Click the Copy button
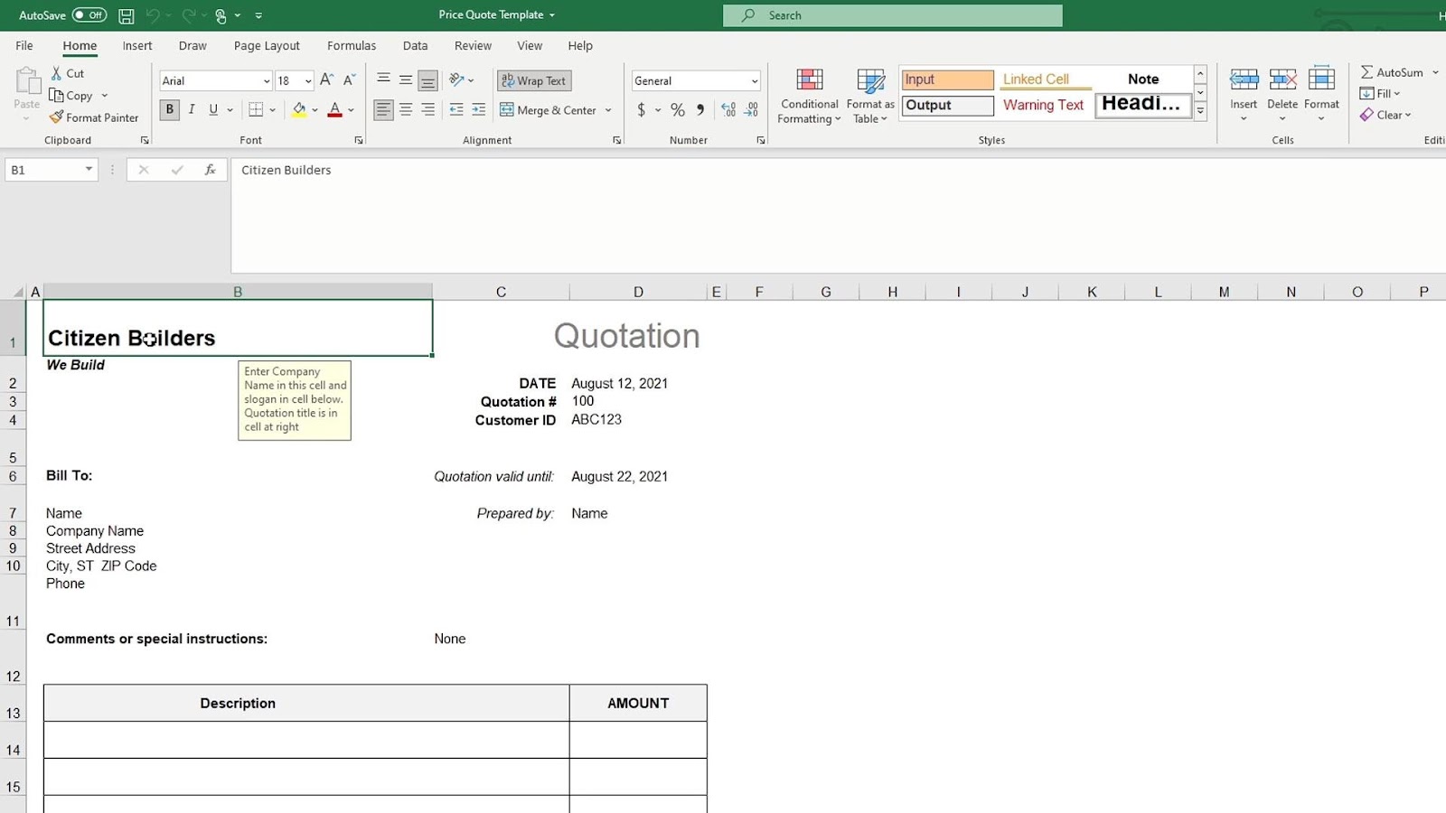This screenshot has width=1446, height=813. click(71, 96)
